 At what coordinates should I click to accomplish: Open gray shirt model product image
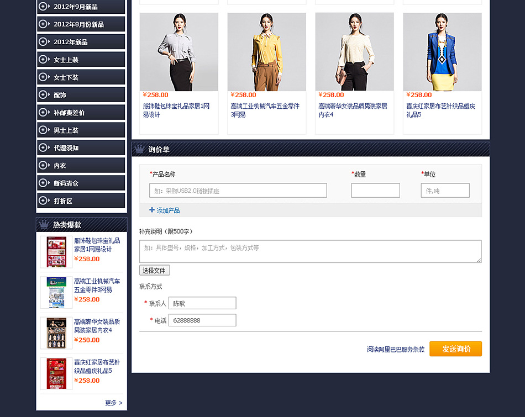pos(179,52)
